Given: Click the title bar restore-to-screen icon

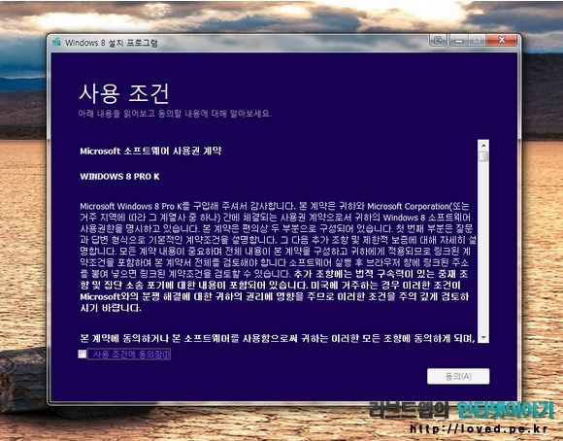Looking at the screenshot, I should tap(439, 40).
